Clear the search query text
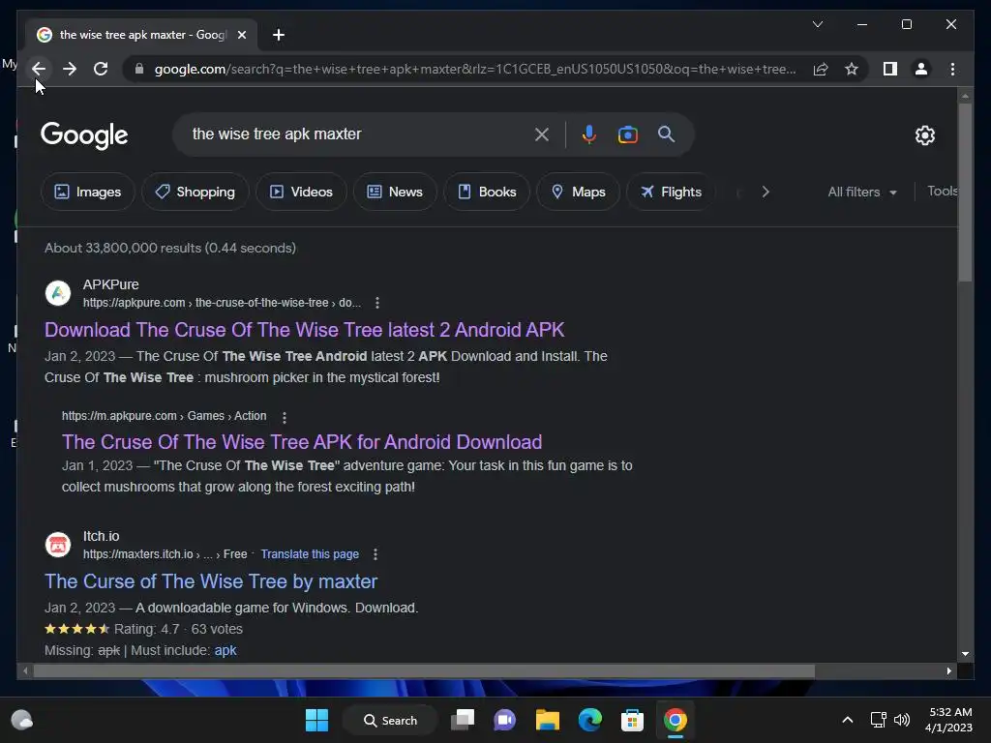Viewport: 991px width, 743px height. (542, 134)
